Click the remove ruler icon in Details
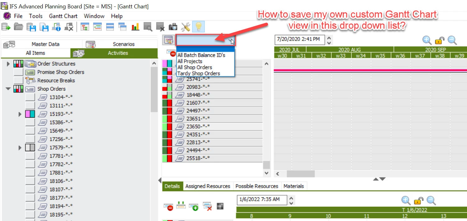 click(x=169, y=206)
